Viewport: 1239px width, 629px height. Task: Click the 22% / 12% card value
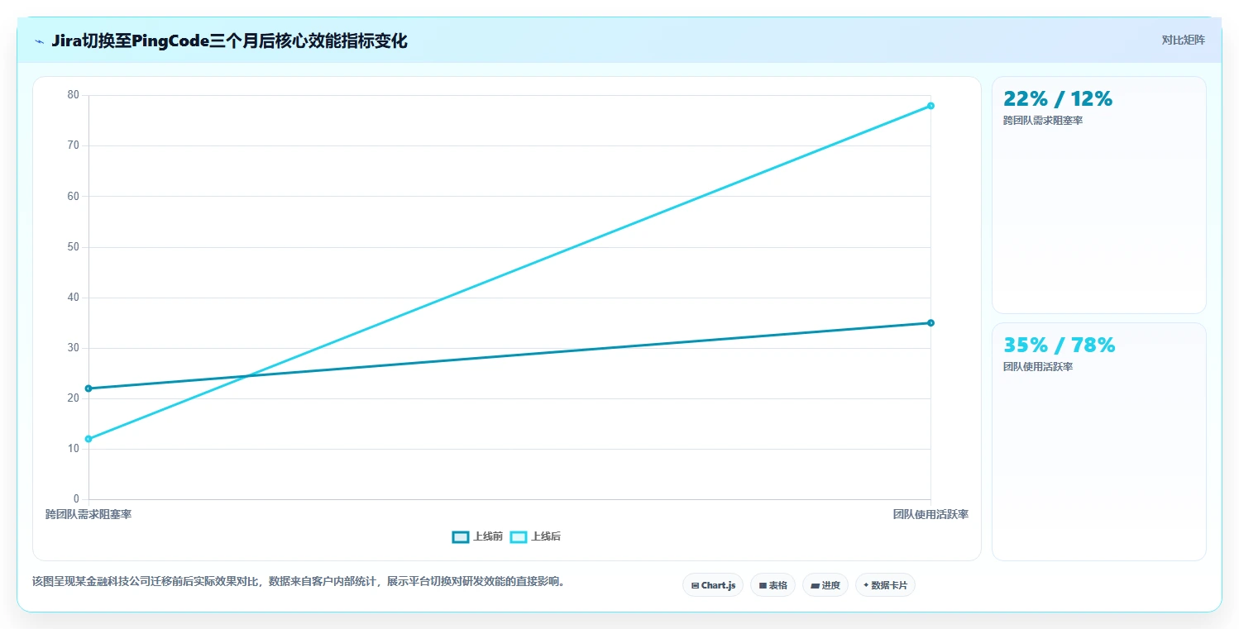1058,98
